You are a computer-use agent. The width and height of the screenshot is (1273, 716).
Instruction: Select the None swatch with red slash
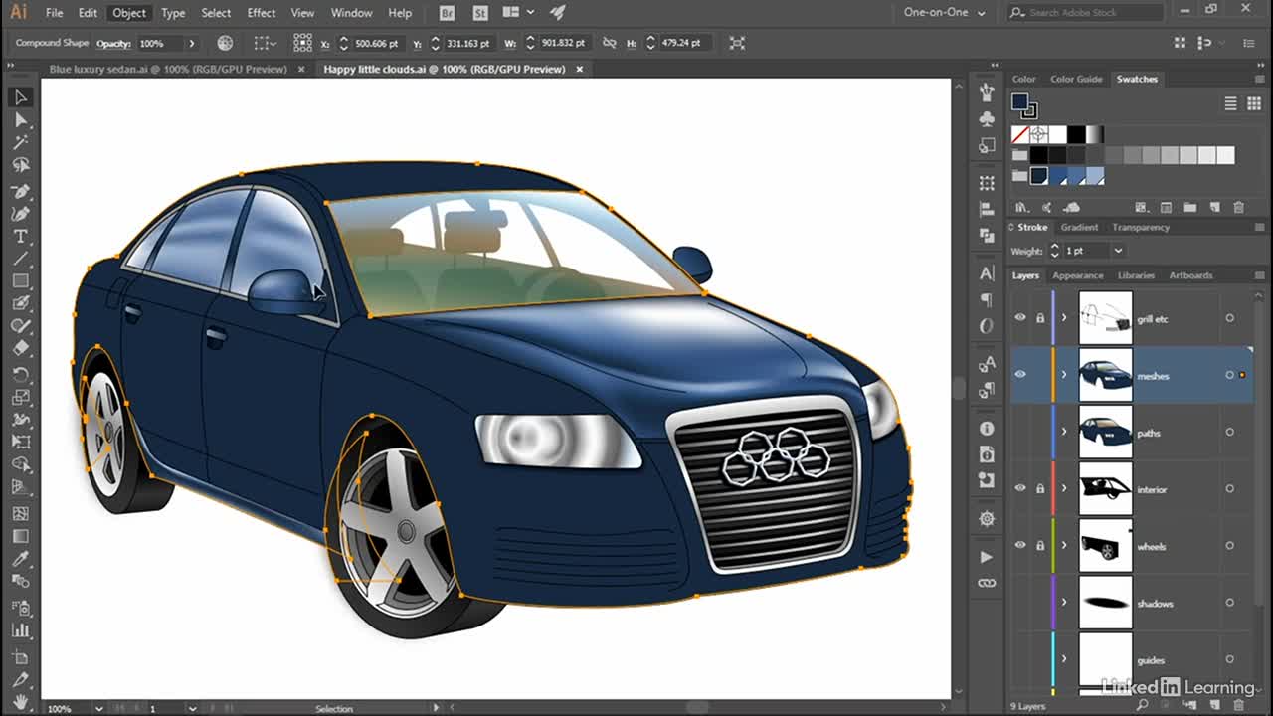pyautogui.click(x=1020, y=134)
